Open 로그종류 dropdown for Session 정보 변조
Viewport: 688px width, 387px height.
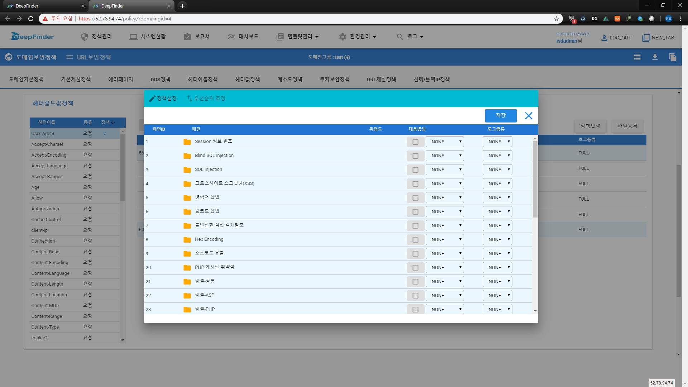click(497, 142)
